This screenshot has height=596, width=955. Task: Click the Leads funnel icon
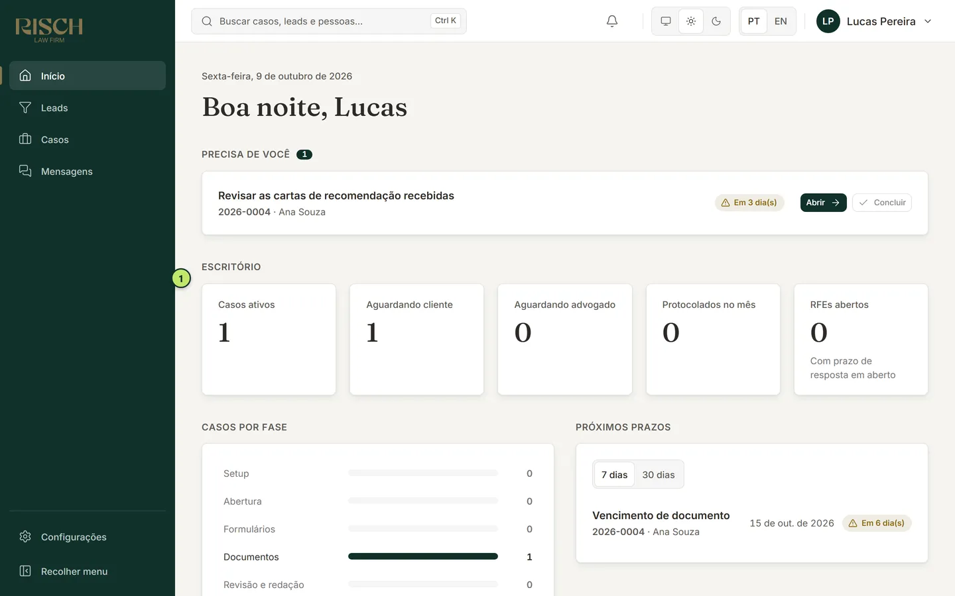coord(25,107)
